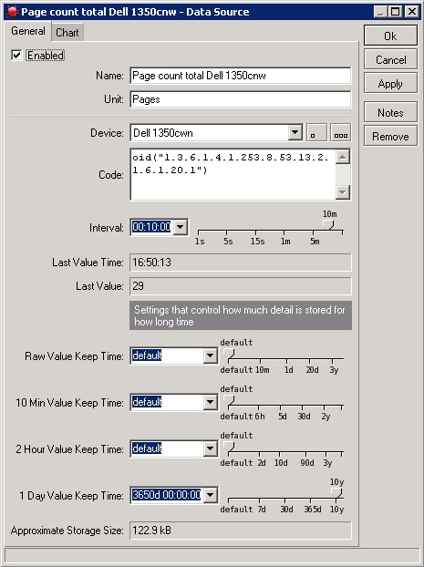Click the Last Value field showing 29
Viewport: 424px width, 567px height.
pyautogui.click(x=241, y=286)
